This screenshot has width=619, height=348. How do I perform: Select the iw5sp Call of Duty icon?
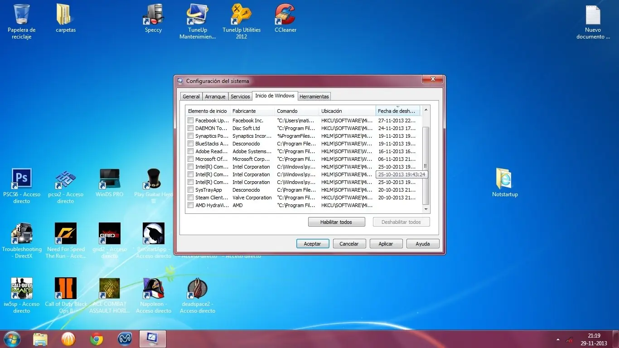click(21, 296)
